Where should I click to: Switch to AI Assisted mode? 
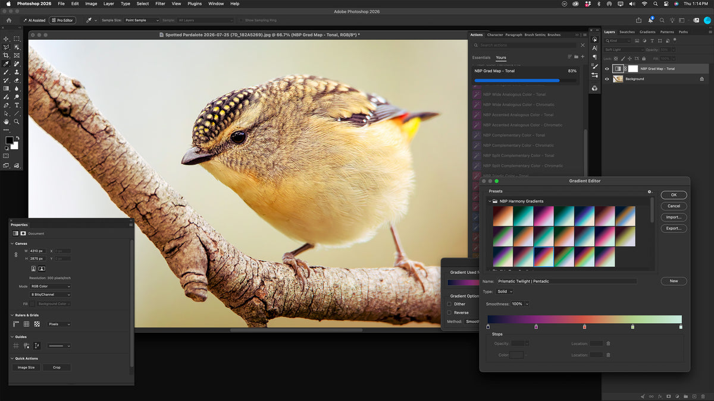point(35,20)
